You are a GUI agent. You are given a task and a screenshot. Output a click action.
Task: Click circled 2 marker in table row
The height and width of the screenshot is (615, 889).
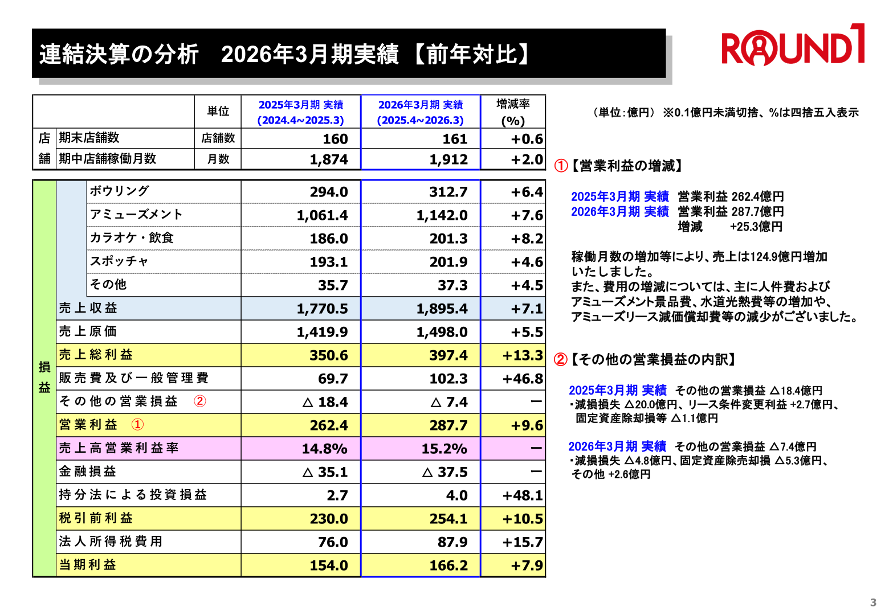coord(200,401)
